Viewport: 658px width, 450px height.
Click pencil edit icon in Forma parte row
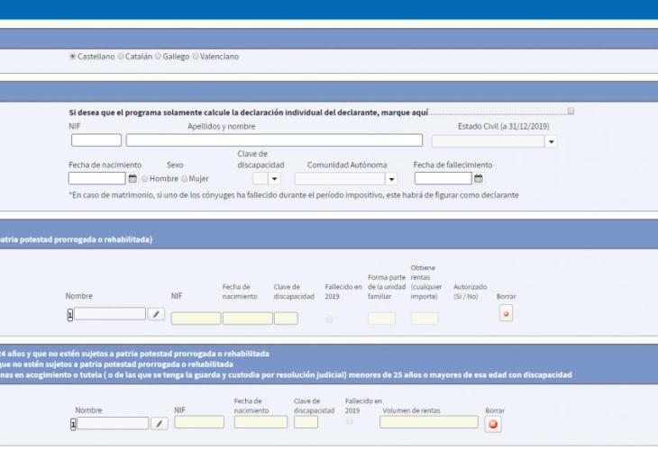click(x=157, y=314)
